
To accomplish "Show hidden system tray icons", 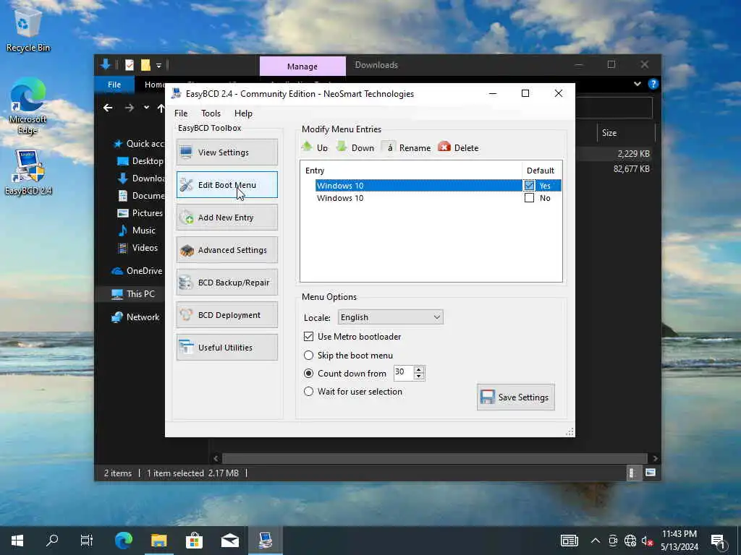I will (x=596, y=541).
